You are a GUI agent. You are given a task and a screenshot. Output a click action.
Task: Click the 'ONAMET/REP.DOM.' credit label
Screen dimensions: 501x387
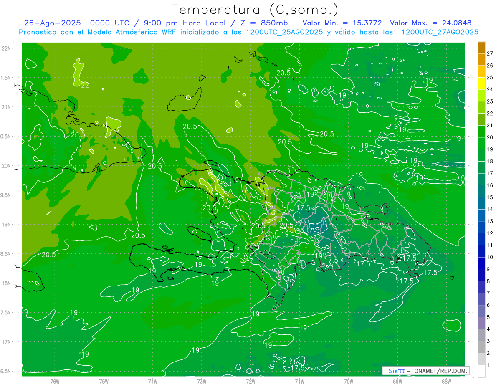(440, 371)
